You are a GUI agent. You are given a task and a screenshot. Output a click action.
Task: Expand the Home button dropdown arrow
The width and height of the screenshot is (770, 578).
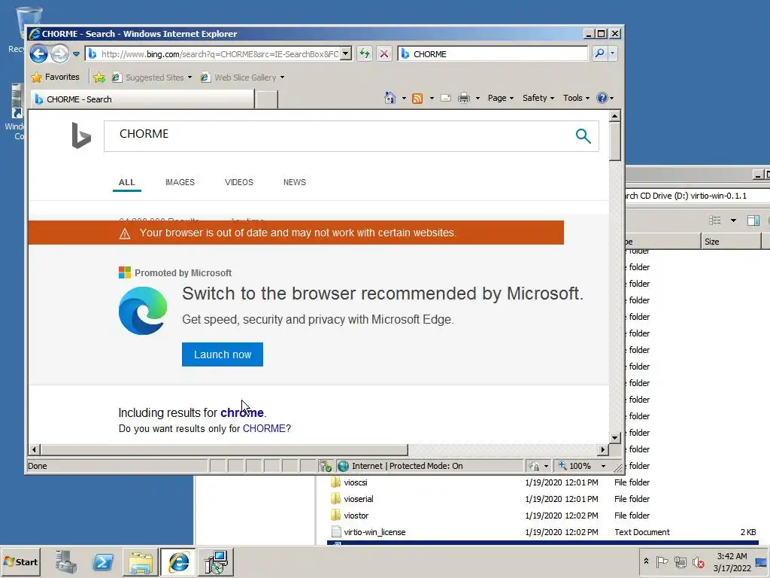click(x=404, y=99)
